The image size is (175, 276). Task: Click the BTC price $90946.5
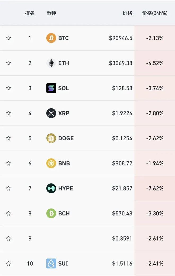tap(121, 38)
